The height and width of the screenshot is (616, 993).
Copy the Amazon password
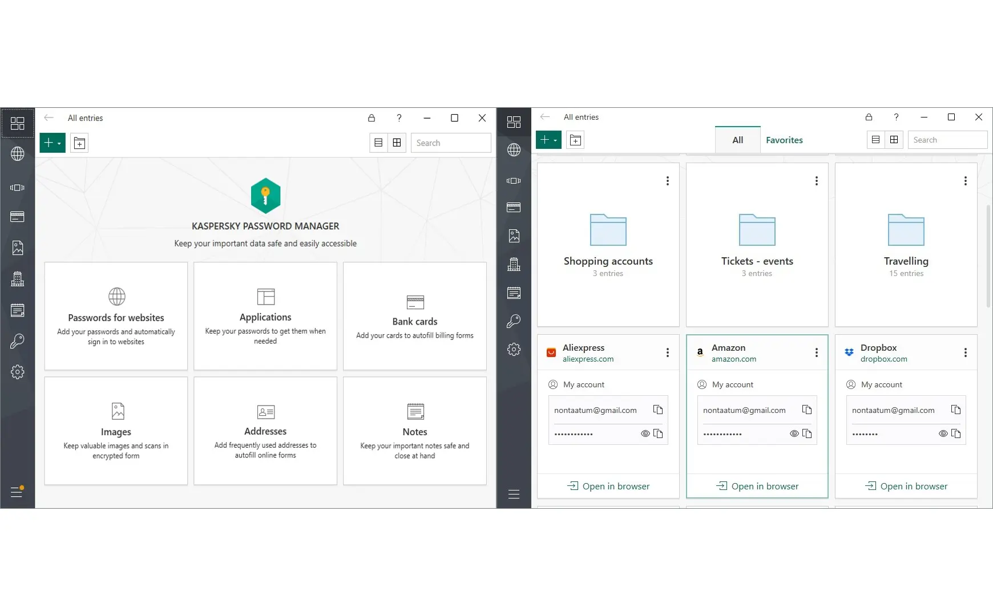[807, 433]
